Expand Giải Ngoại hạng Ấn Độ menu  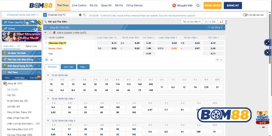22,66
